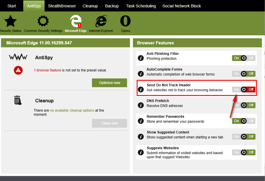Select the Opera browser icon
265x181 pixels.
coord(125,21)
